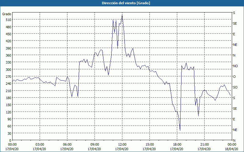Click the 00:00 label above 18/04/20

point(232,145)
